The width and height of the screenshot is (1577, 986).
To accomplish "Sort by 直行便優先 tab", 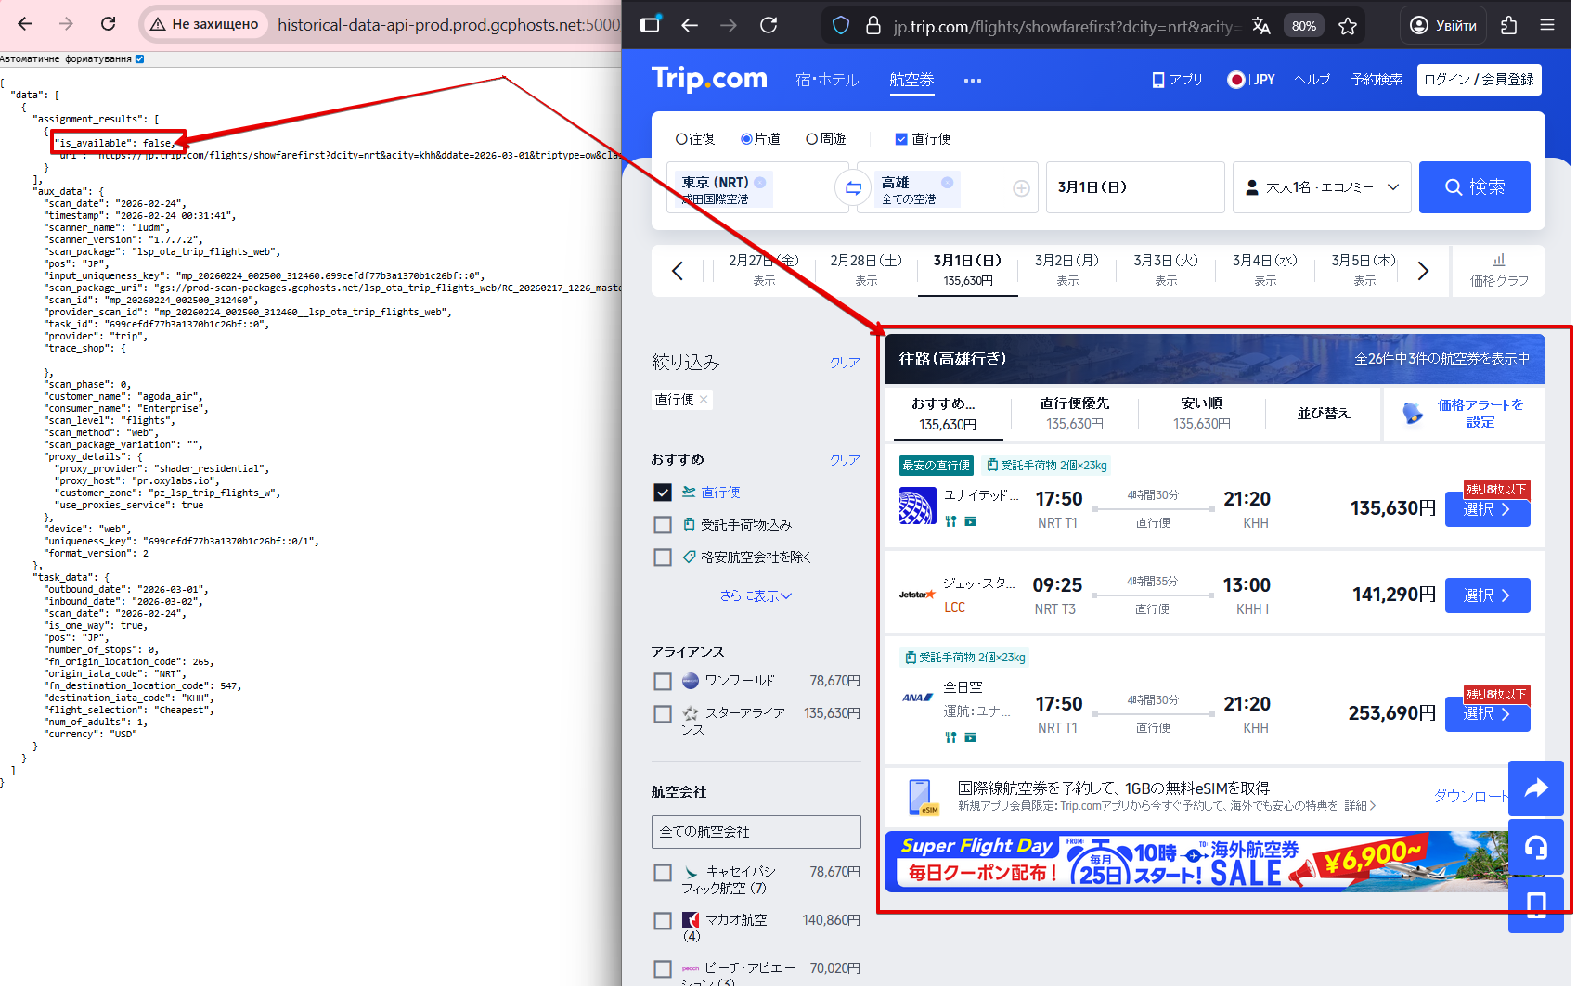I will click(1075, 413).
